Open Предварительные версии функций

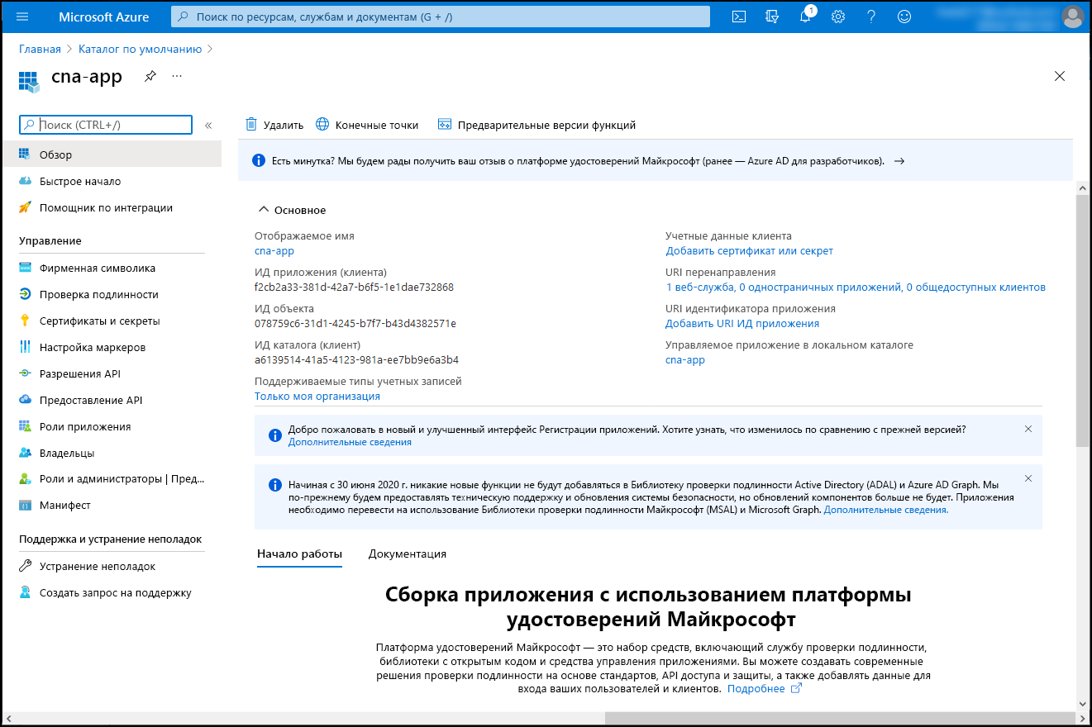point(536,125)
